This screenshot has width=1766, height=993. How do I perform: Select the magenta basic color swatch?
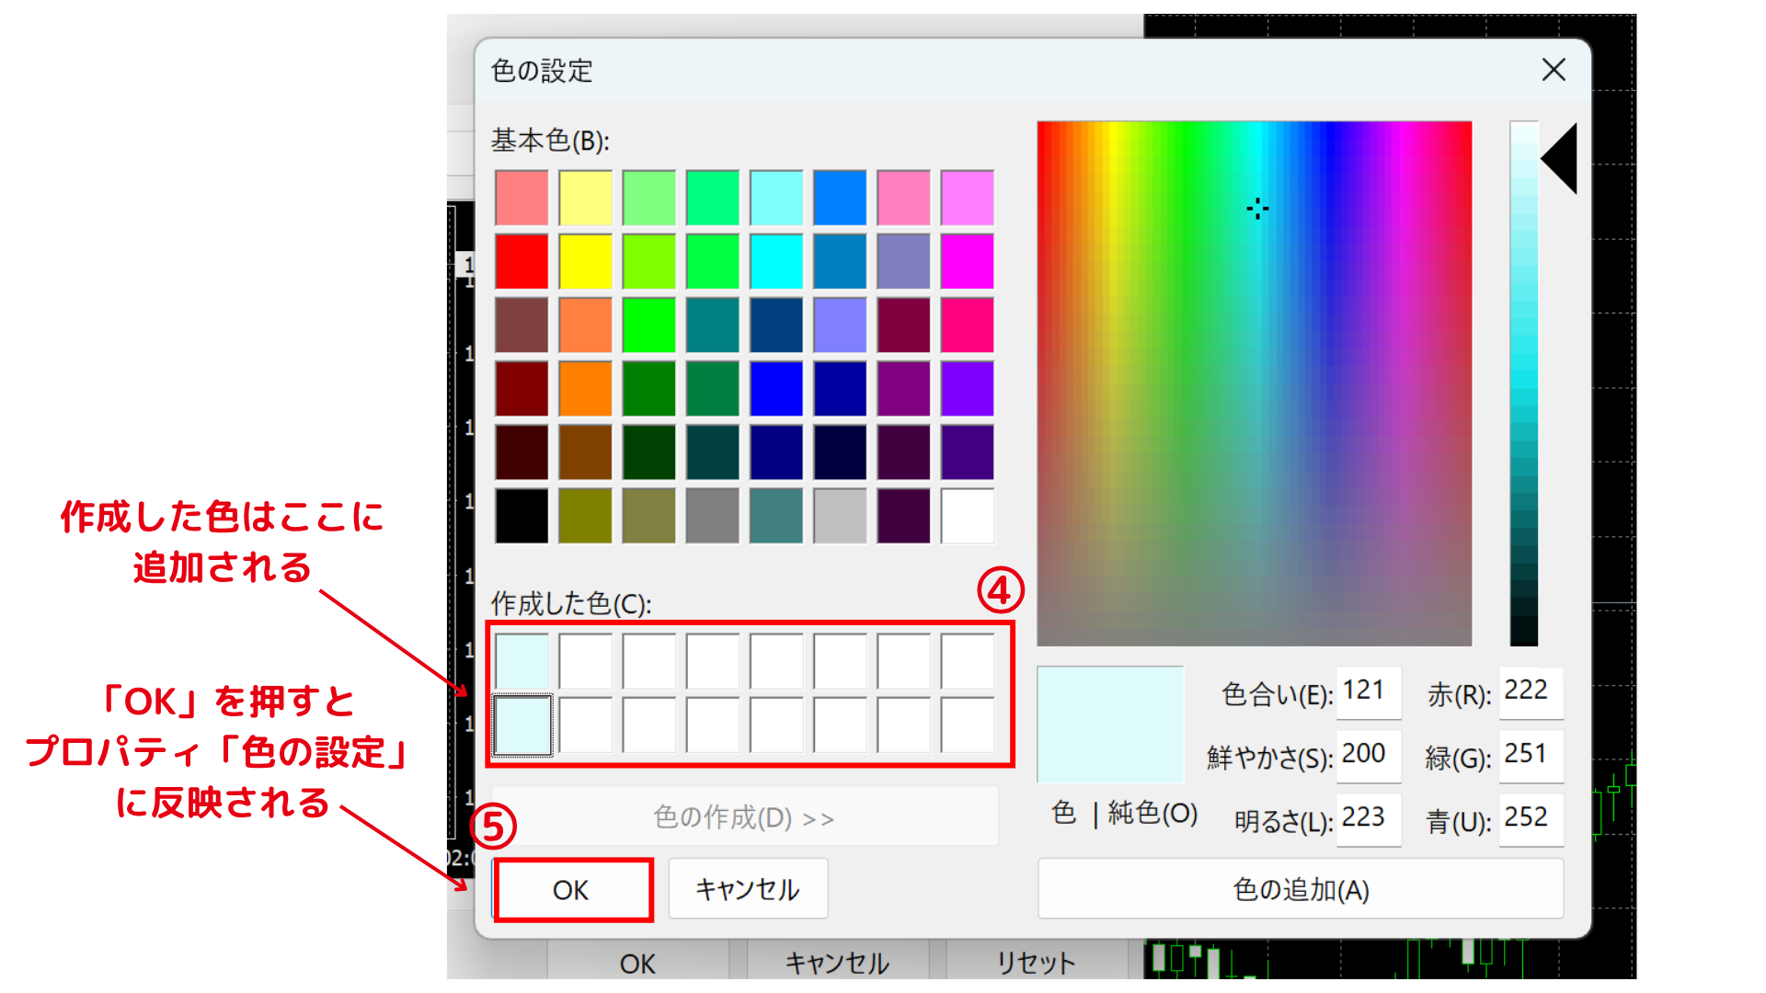coord(967,261)
